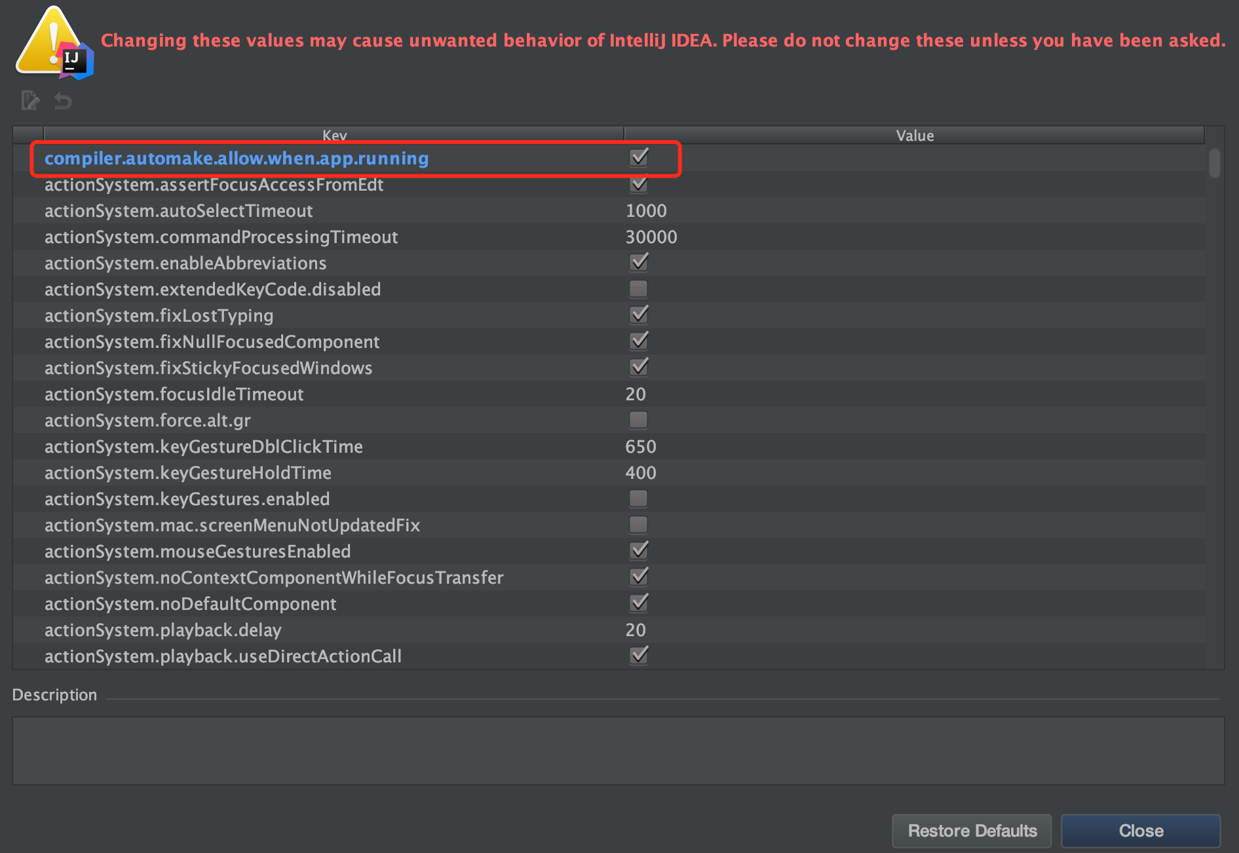Uncheck actionSystem.noDefaultComponent checkbox
Screen dimensions: 1239x853
coord(639,603)
